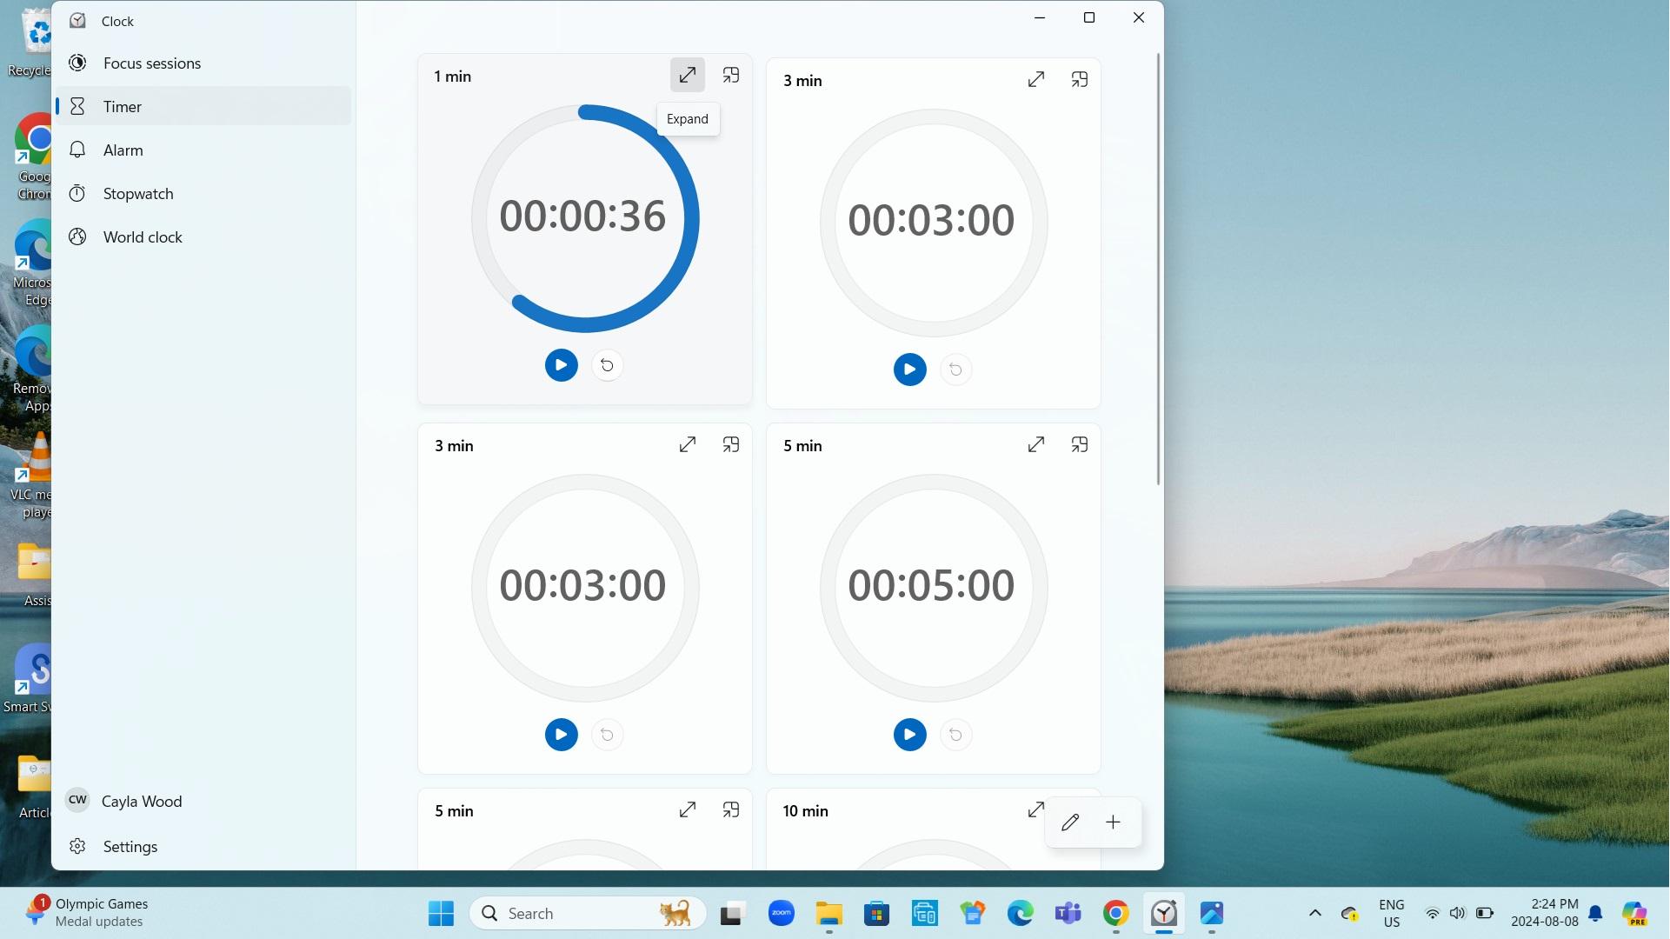Click the compact view icon on 1 min timer
Viewport: 1670px width, 939px height.
tap(729, 75)
